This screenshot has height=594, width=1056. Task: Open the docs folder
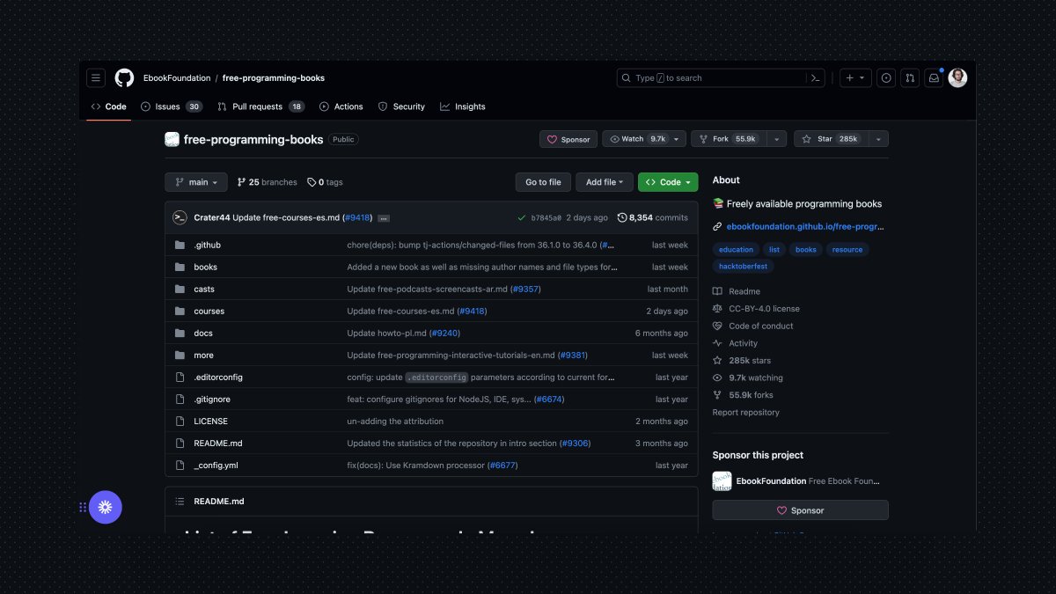[x=203, y=333]
